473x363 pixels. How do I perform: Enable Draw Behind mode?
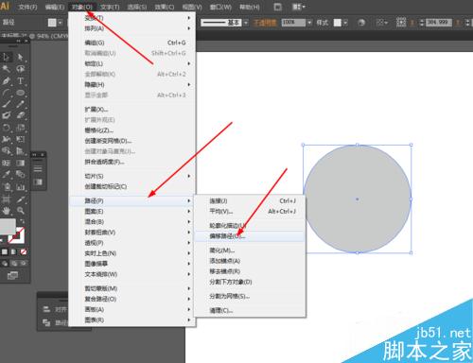click(14, 264)
